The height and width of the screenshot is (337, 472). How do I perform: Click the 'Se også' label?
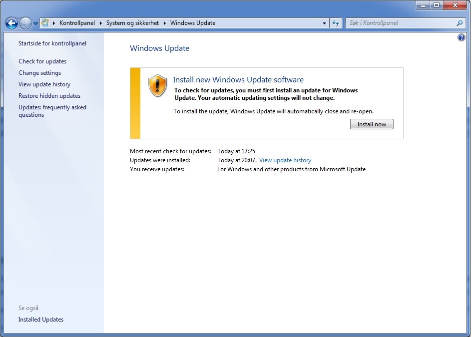pos(28,308)
